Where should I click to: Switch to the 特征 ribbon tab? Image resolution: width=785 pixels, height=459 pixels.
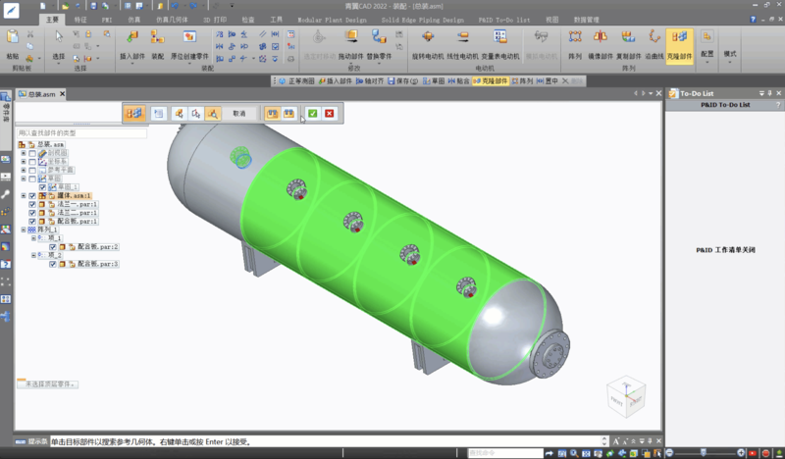[80, 19]
